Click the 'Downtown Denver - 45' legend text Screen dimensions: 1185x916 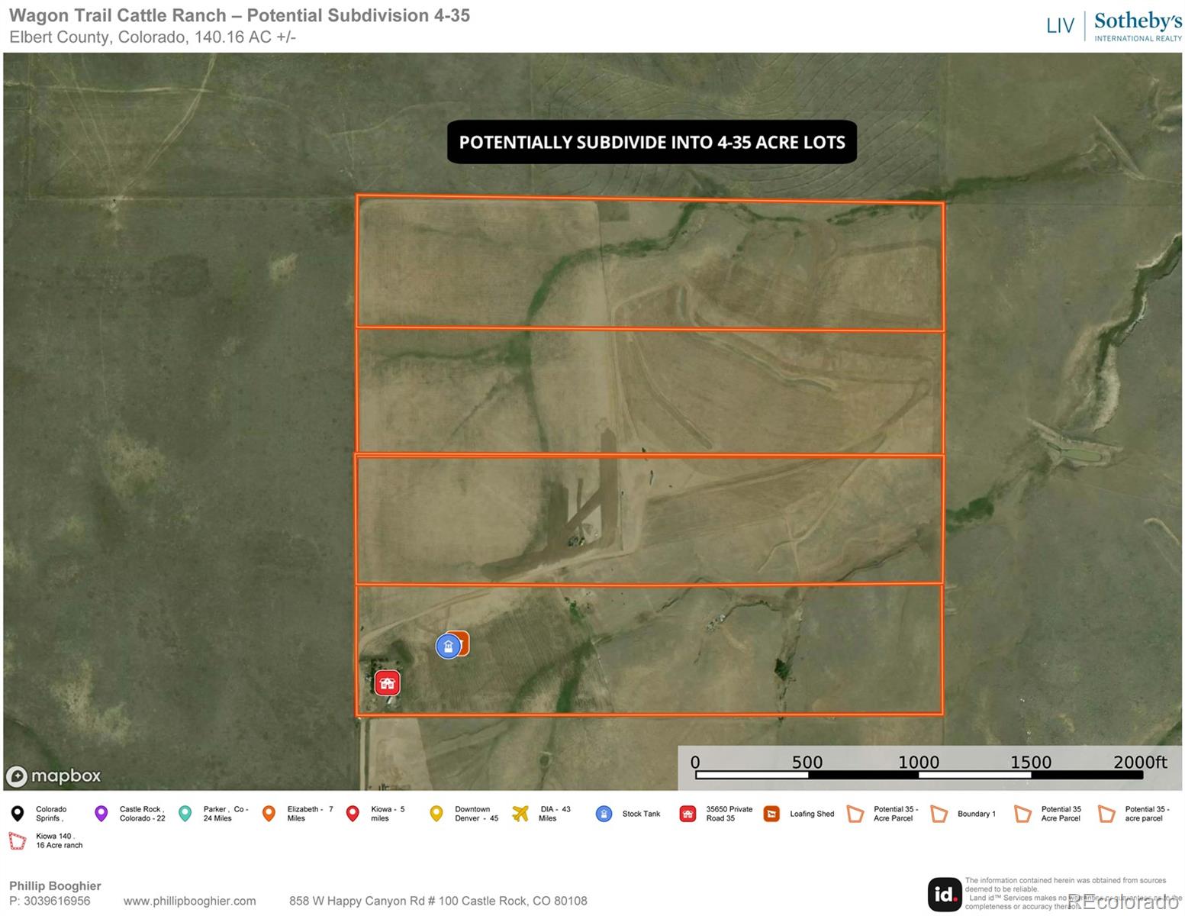coord(476,814)
